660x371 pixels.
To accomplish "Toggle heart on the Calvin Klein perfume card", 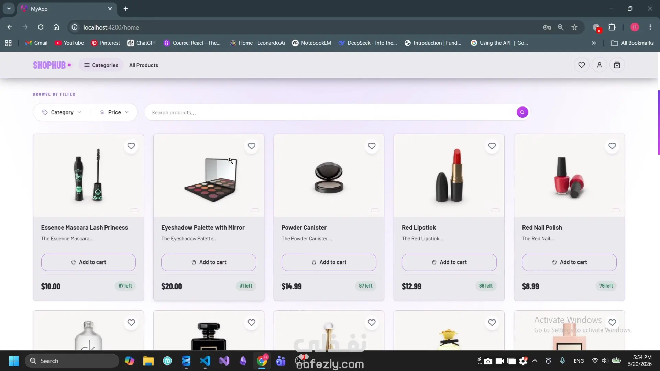I will [x=131, y=323].
